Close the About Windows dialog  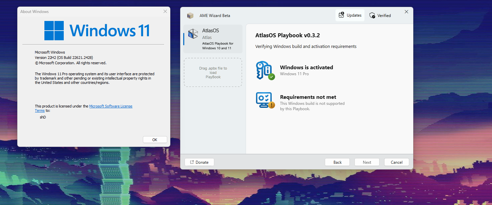click(165, 11)
